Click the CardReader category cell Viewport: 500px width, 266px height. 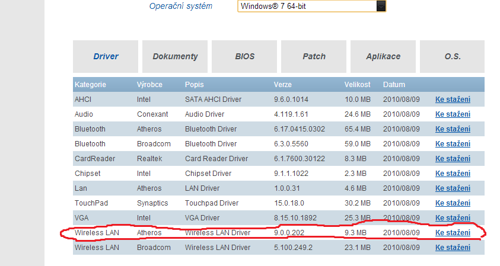point(95,159)
